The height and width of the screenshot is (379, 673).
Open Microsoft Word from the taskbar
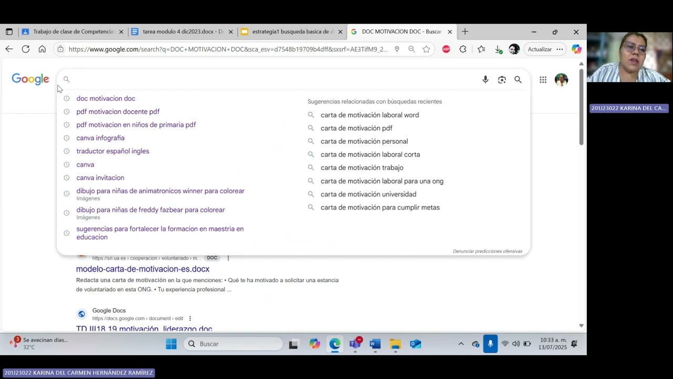point(374,344)
